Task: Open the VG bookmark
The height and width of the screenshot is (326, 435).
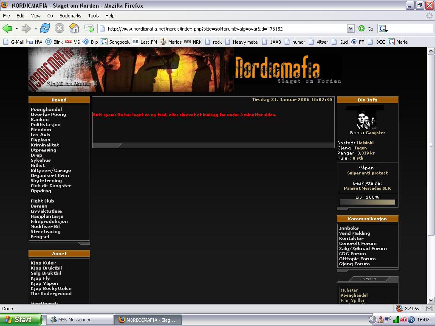Action: [73, 42]
